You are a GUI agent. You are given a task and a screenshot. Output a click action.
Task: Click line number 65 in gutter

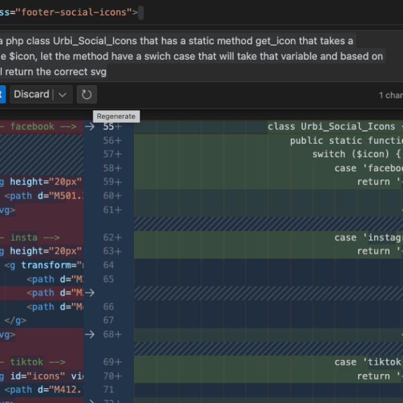coord(108,279)
